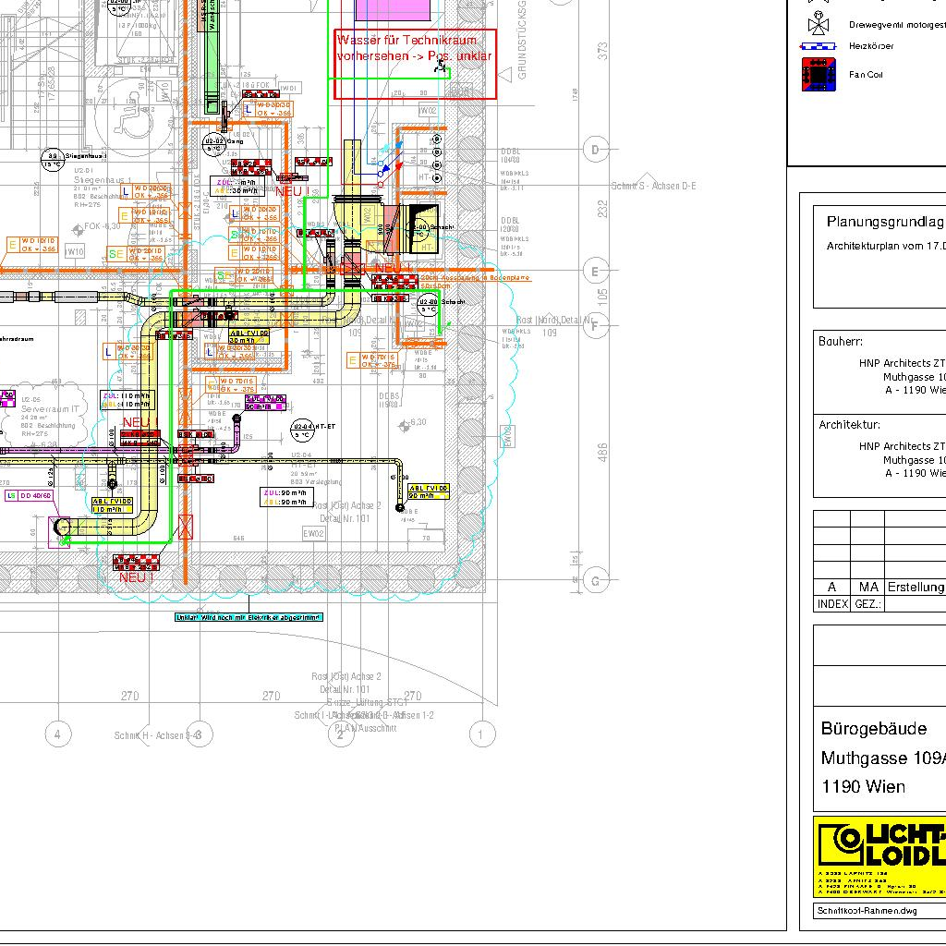Click 'Schnitt H - Achsen 3-4' section label
Viewport: 946px width, 946px height.
click(158, 735)
